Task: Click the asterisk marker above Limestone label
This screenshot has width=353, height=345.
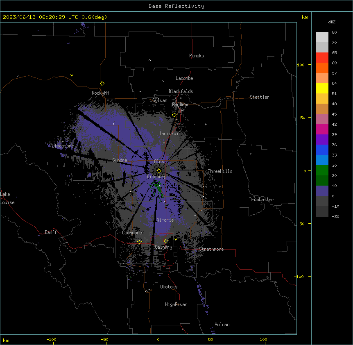Action: pos(63,142)
